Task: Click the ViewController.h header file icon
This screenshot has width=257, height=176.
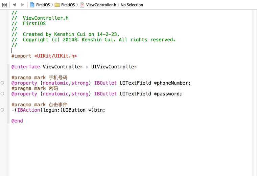Action: 82,5
